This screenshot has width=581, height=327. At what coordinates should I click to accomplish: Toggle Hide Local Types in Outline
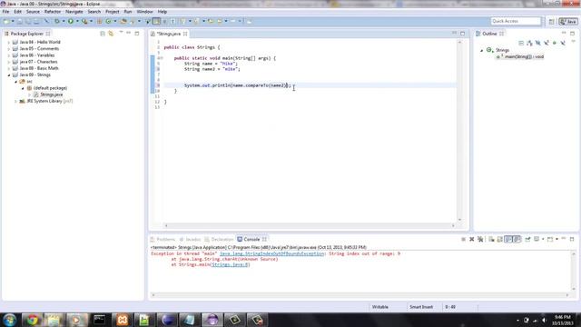click(x=563, y=43)
